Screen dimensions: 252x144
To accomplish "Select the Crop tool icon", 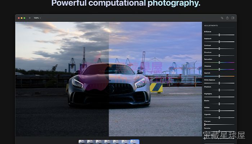I will [x=222, y=18].
